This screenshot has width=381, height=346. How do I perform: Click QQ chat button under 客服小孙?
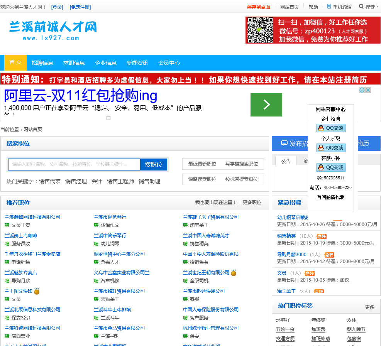point(331,167)
